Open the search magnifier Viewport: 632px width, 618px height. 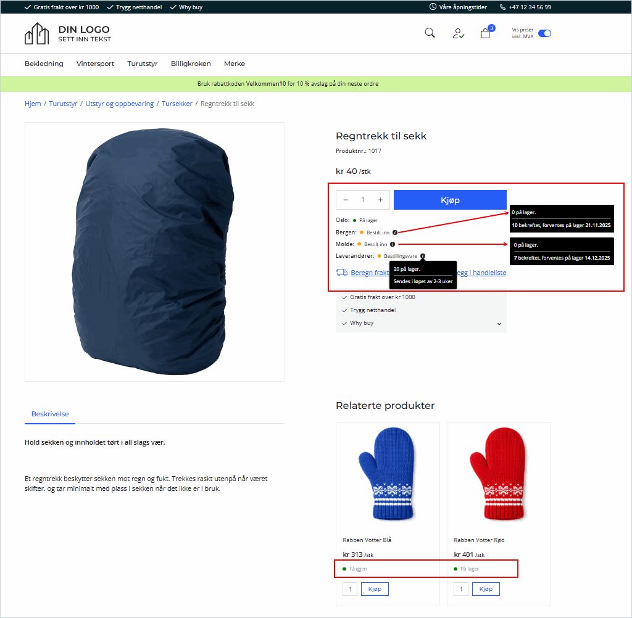coord(430,32)
